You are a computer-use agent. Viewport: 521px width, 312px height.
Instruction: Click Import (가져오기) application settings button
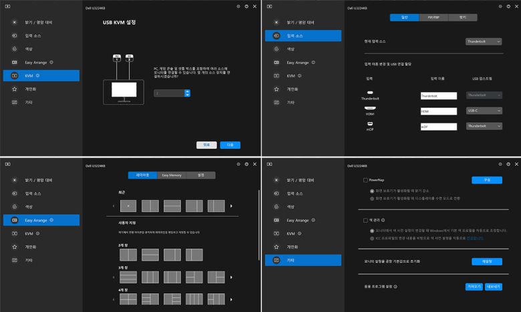click(474, 287)
